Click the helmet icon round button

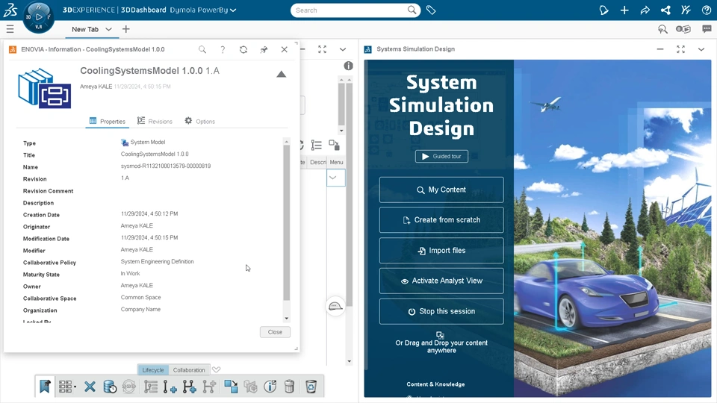[335, 306]
